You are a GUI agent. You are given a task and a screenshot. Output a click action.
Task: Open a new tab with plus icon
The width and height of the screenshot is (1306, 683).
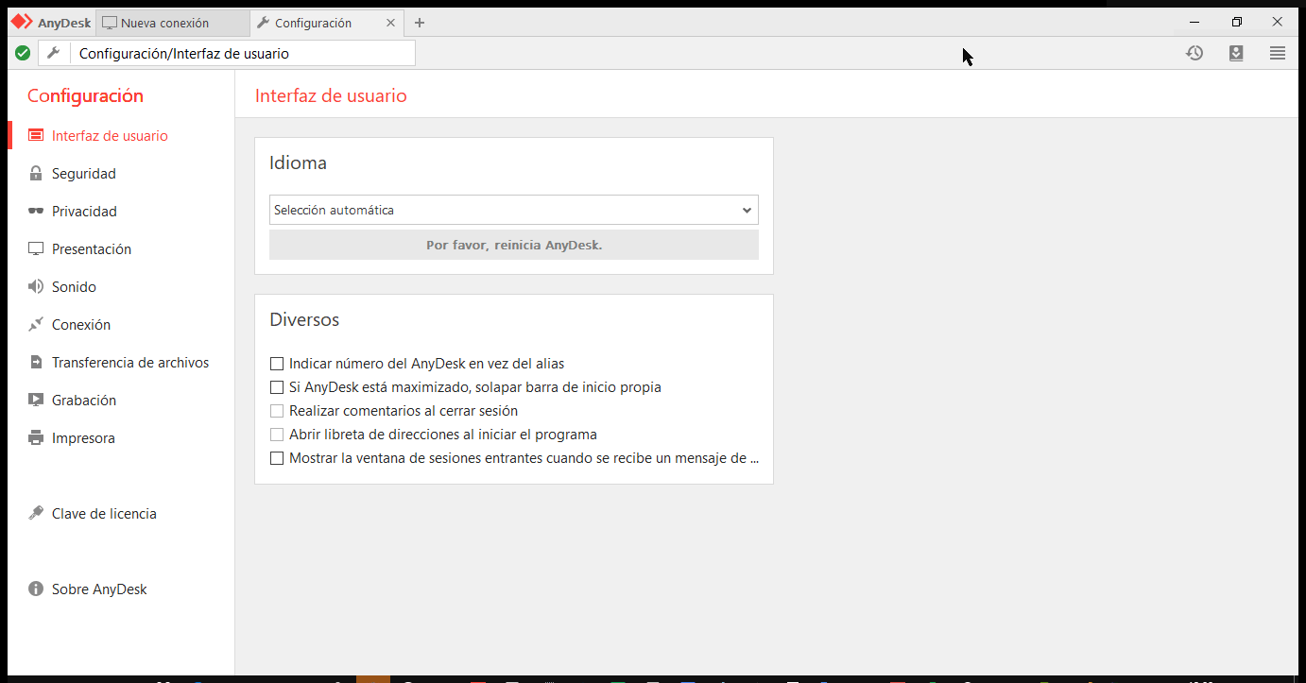[420, 23]
